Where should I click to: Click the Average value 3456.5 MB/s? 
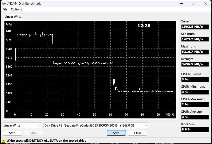[x=195, y=64]
